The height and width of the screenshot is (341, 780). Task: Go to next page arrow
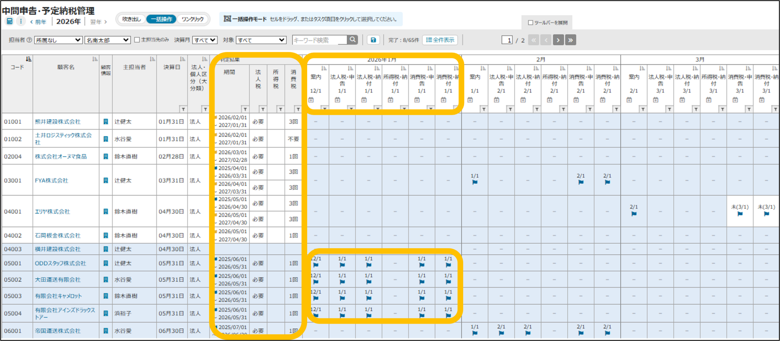(558, 40)
